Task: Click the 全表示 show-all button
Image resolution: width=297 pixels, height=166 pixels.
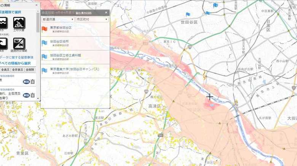Action: [5, 70]
